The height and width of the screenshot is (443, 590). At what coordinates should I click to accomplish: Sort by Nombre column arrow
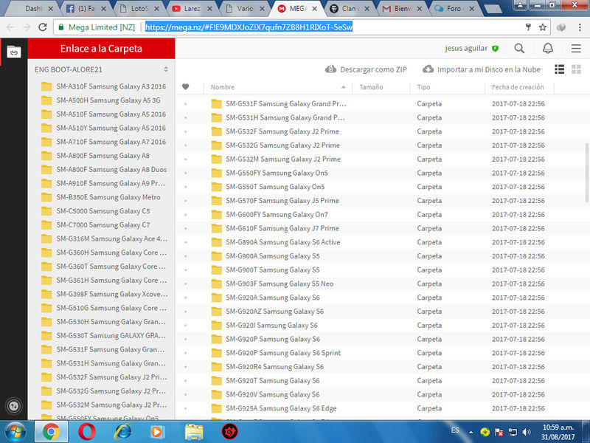click(x=343, y=87)
